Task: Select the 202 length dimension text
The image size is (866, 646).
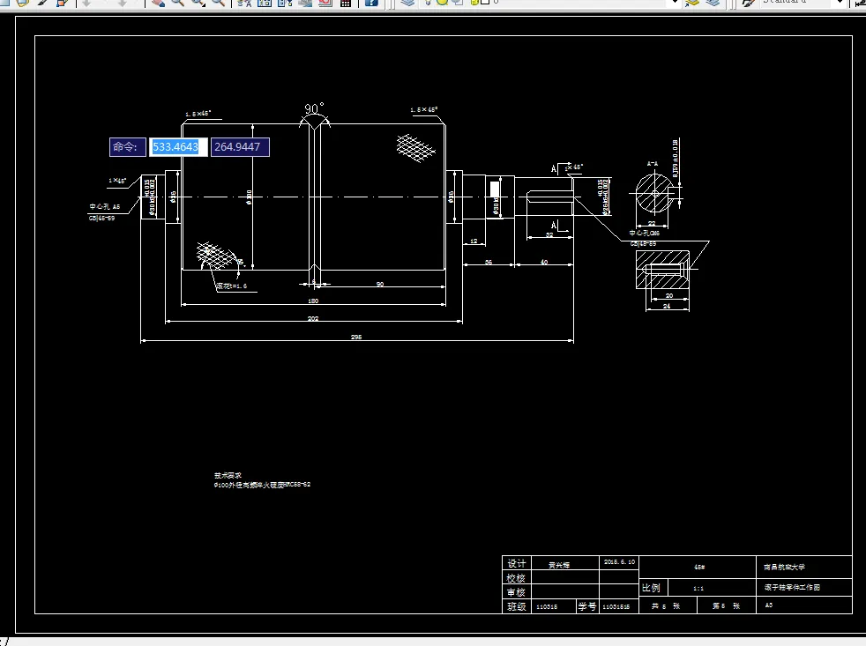Action: (x=313, y=318)
